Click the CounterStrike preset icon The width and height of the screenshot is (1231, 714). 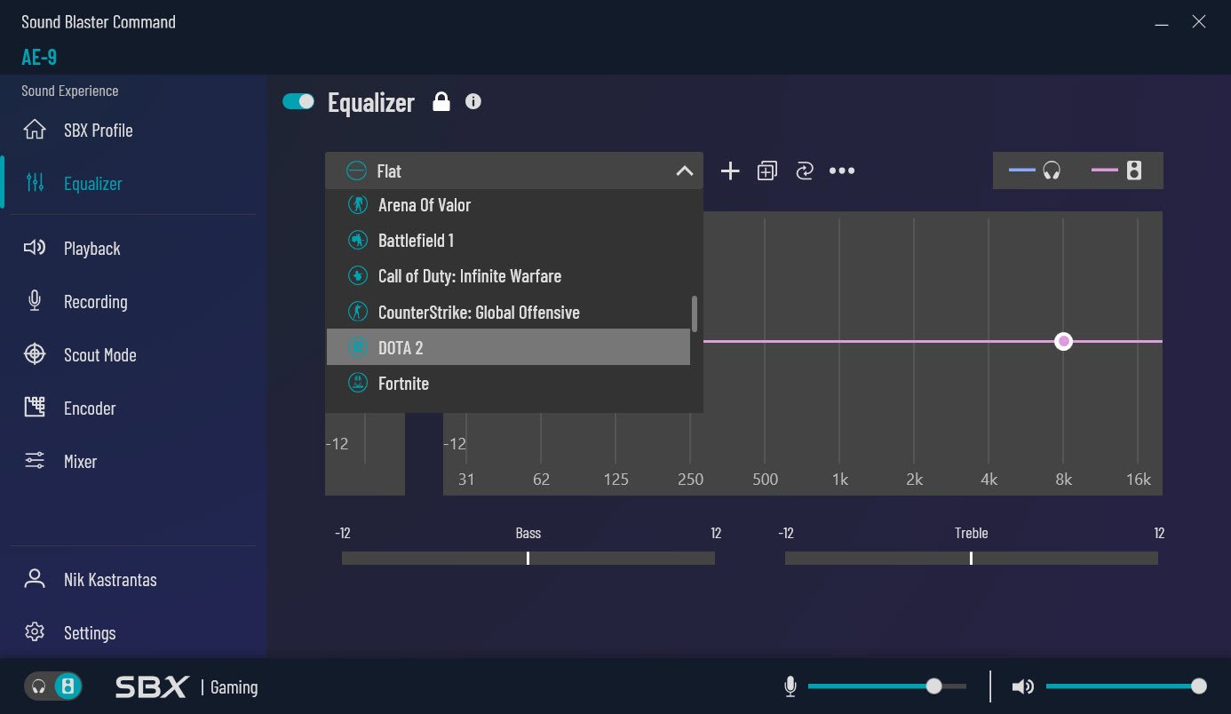tap(357, 312)
